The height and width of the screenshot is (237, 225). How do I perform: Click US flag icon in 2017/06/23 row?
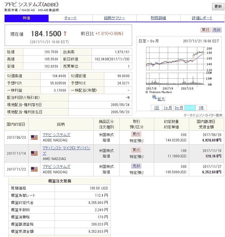34,137
